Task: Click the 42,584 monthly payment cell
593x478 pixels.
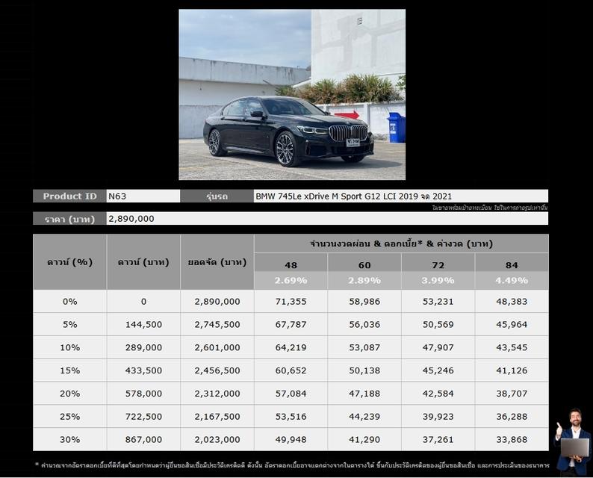Action: pos(438,394)
